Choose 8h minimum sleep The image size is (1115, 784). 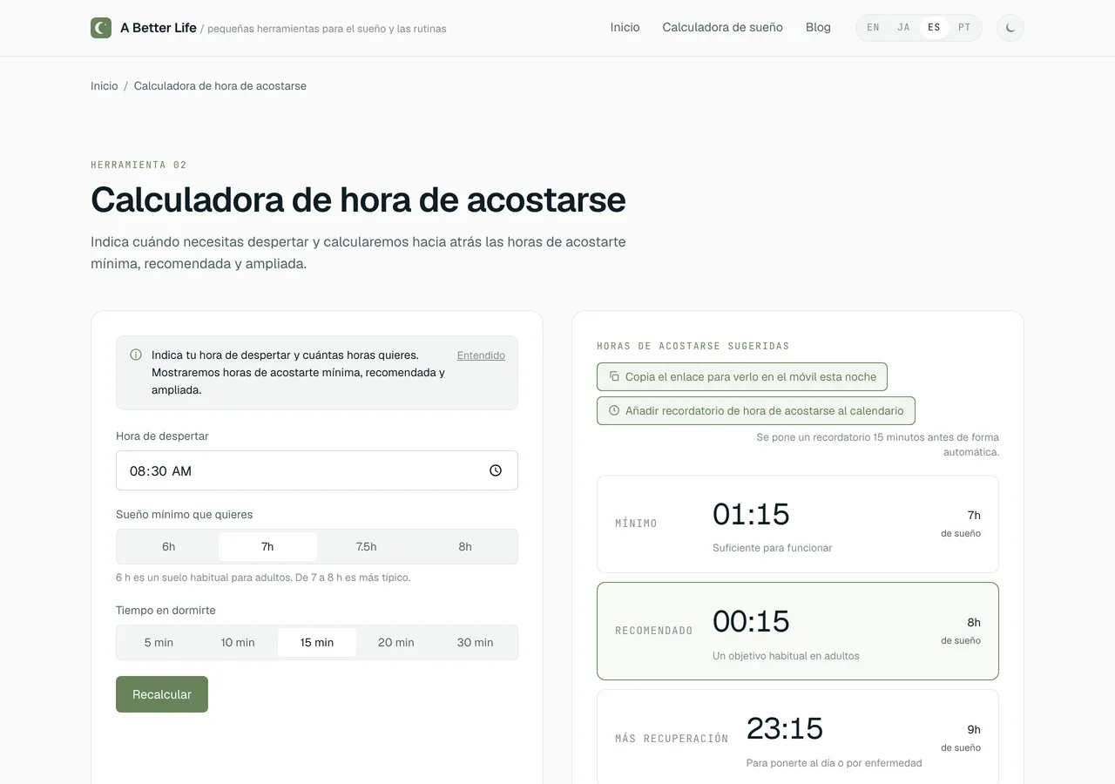[465, 546]
